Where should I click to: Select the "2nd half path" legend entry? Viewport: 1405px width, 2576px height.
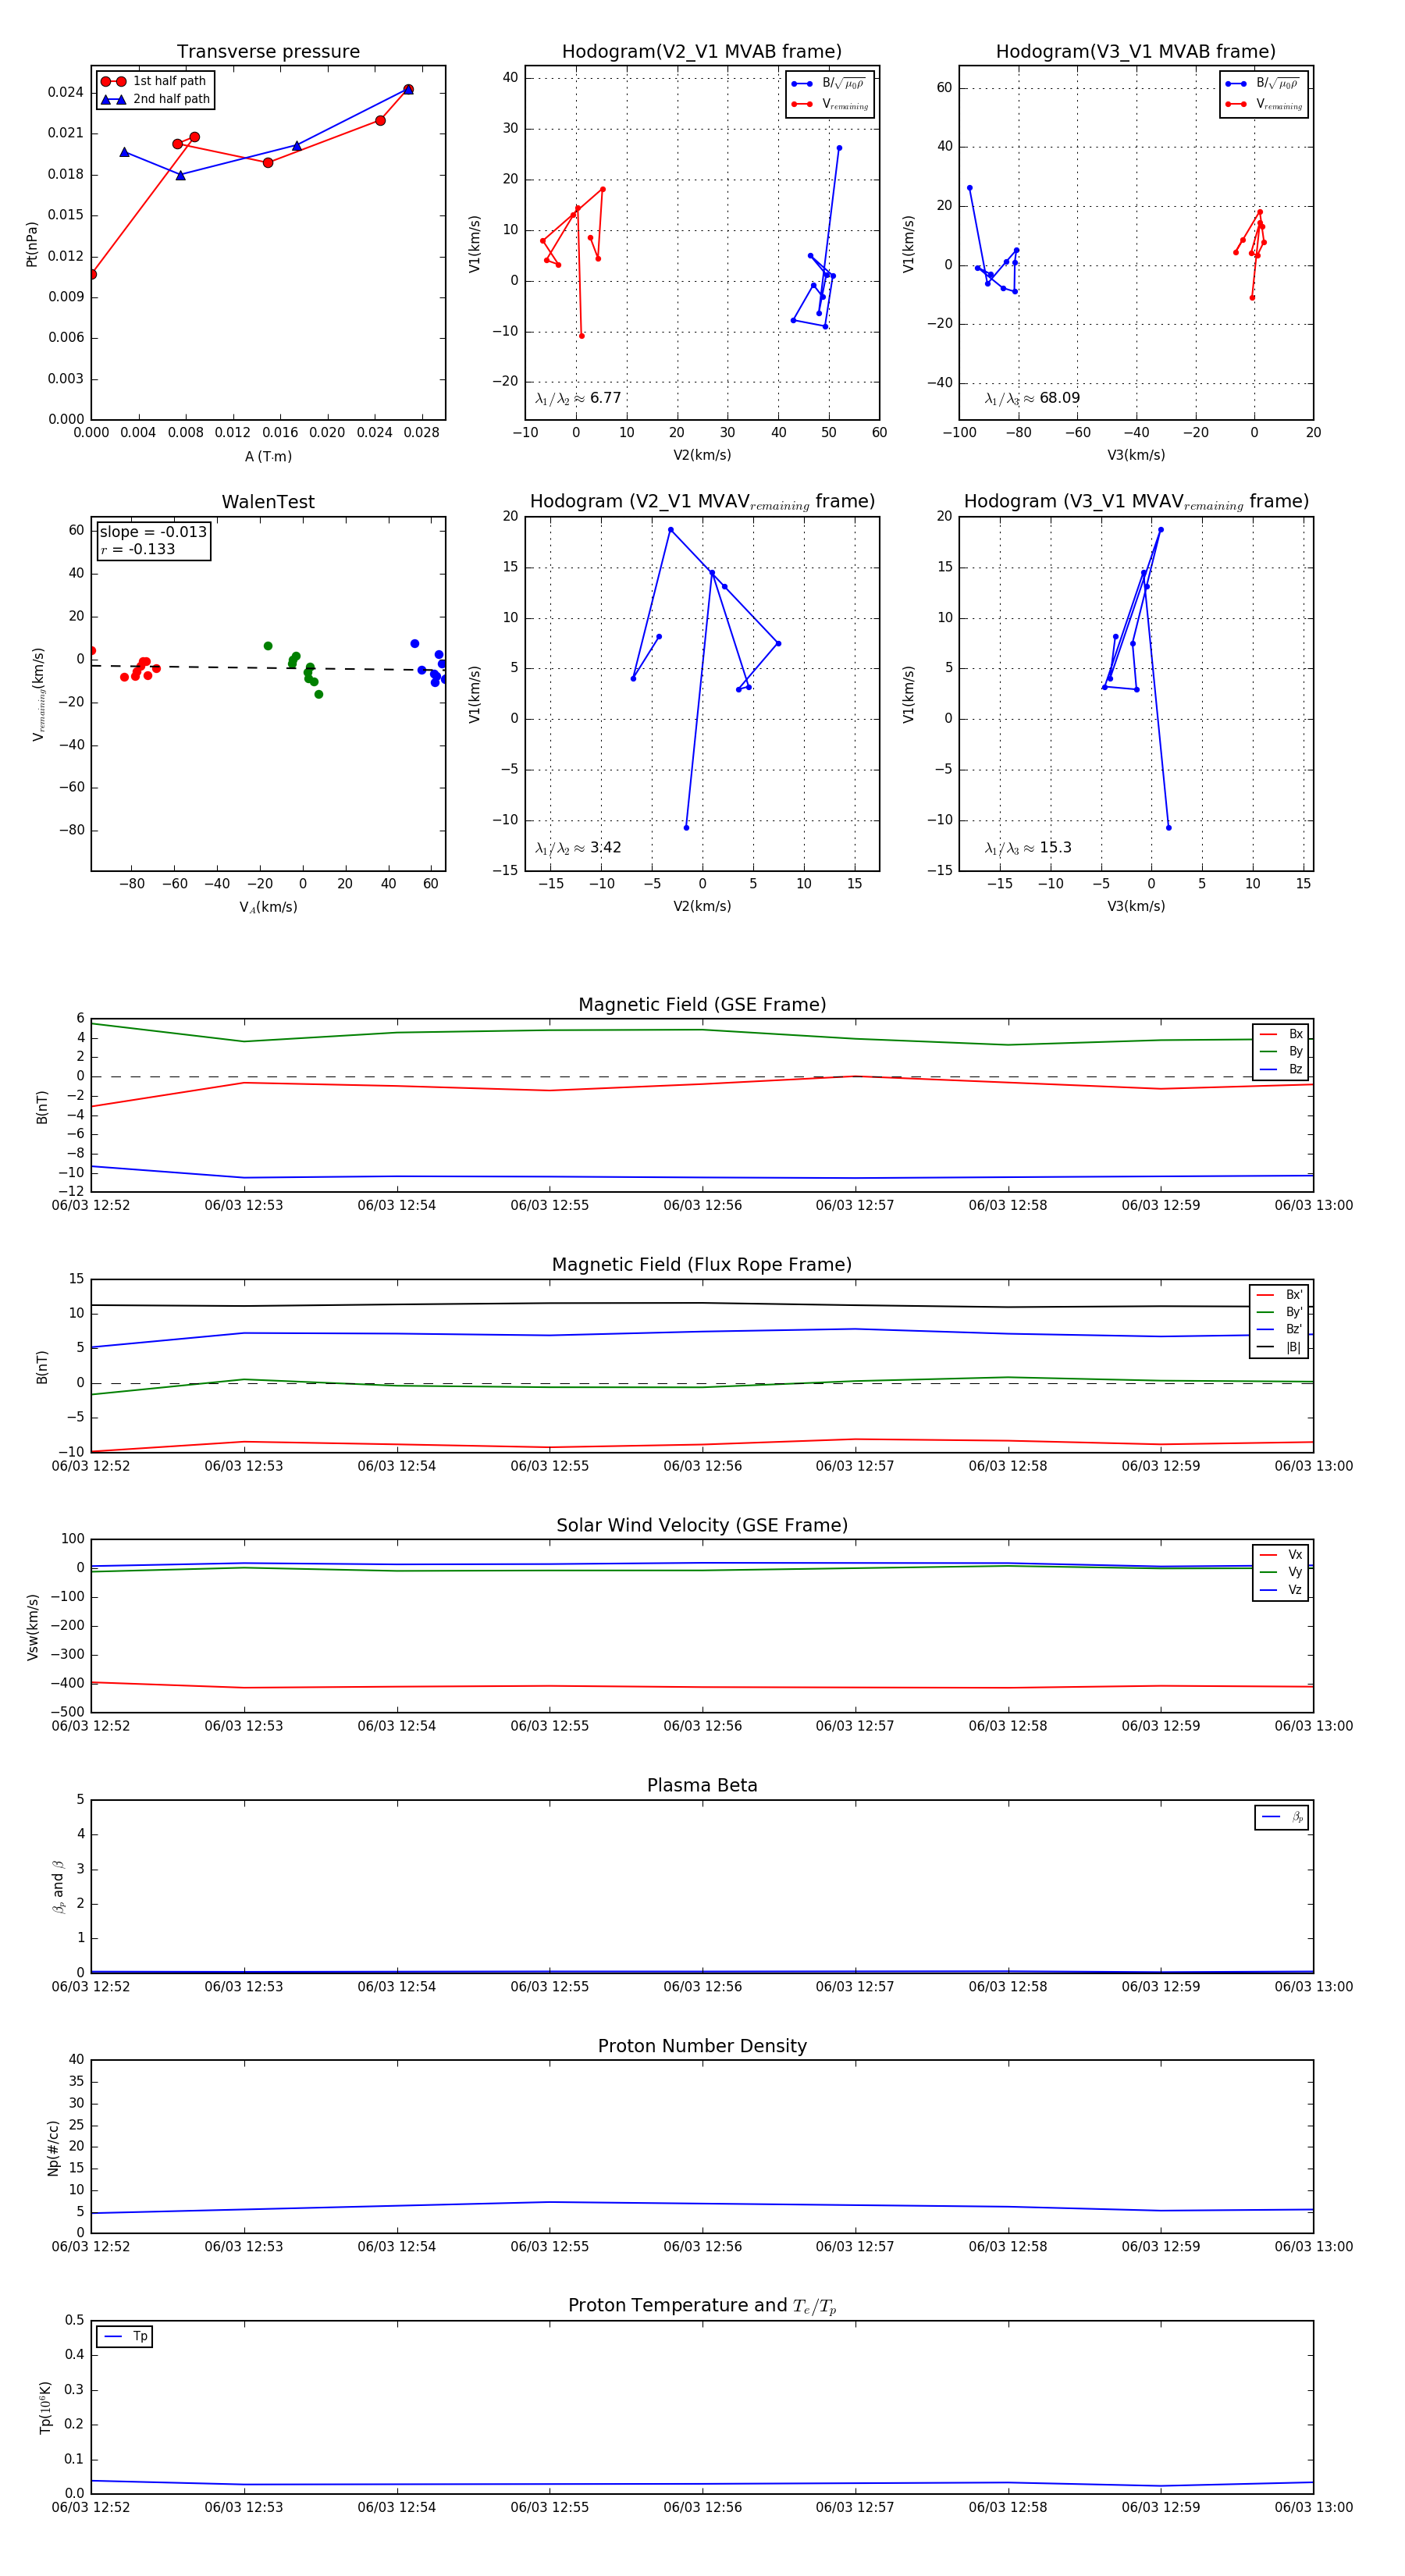pyautogui.click(x=155, y=99)
